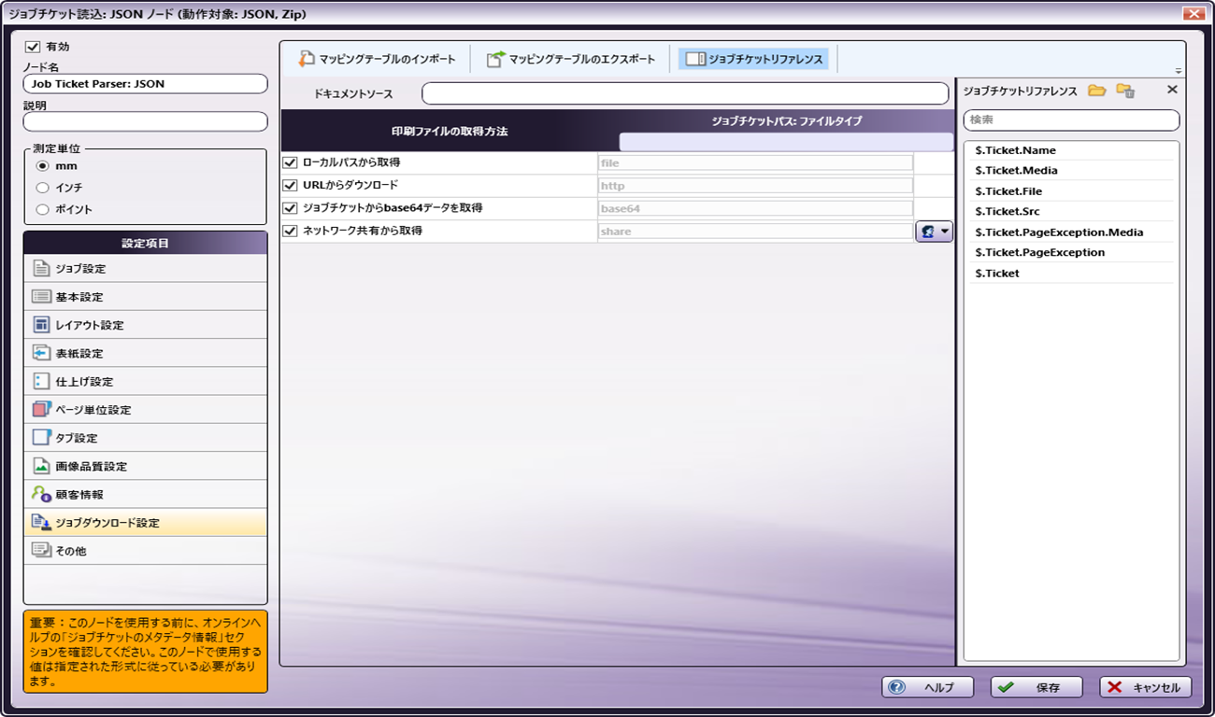Image resolution: width=1215 pixels, height=717 pixels.
Task: Open レイアウト設定 settings item
Action: point(145,325)
